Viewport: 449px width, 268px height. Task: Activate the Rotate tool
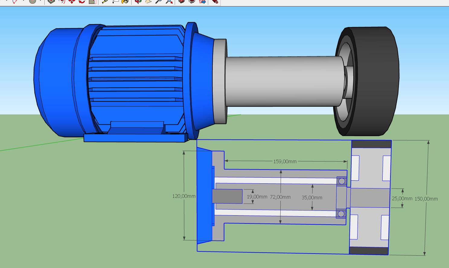click(82, 1)
